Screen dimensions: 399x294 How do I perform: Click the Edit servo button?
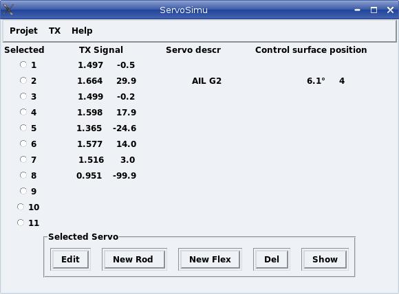click(70, 259)
